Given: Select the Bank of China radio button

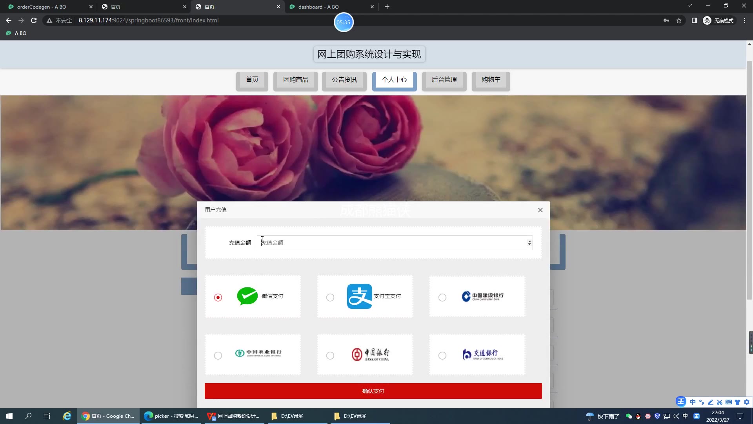Looking at the screenshot, I should click(330, 356).
